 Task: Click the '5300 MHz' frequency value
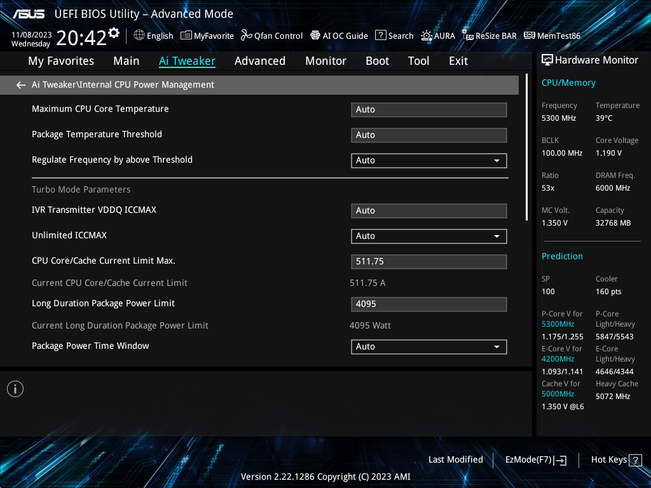click(x=558, y=118)
